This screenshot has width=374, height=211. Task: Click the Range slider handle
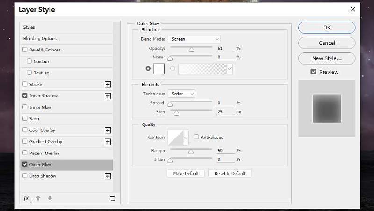point(191,152)
